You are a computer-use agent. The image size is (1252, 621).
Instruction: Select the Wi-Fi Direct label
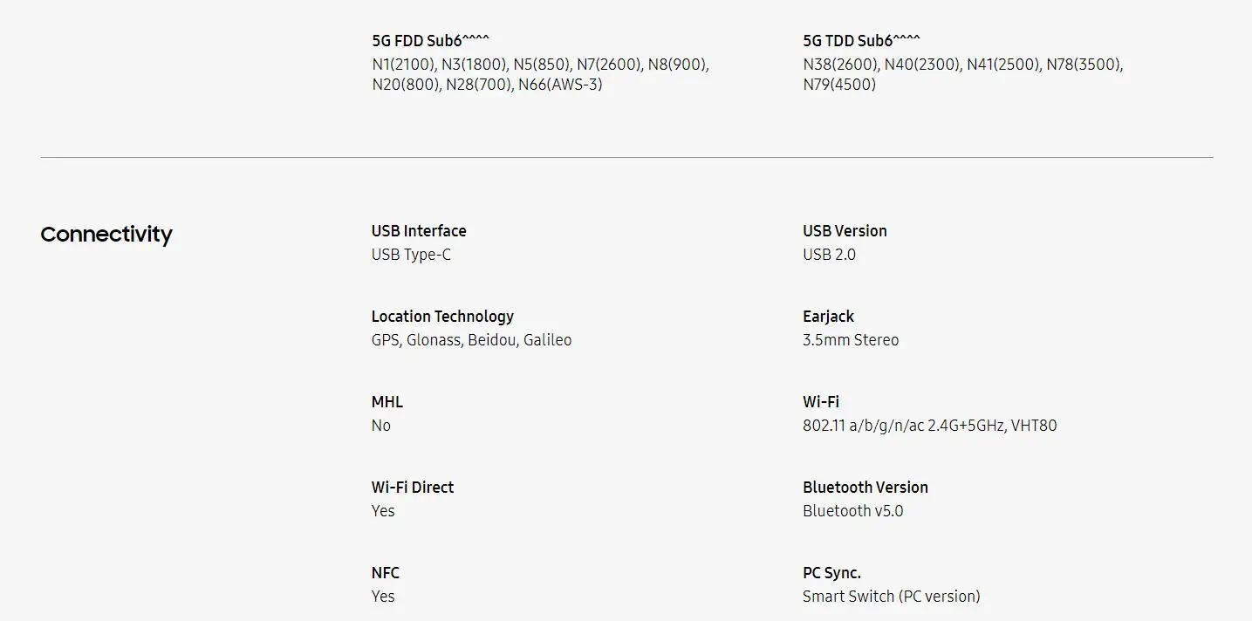[x=413, y=488]
